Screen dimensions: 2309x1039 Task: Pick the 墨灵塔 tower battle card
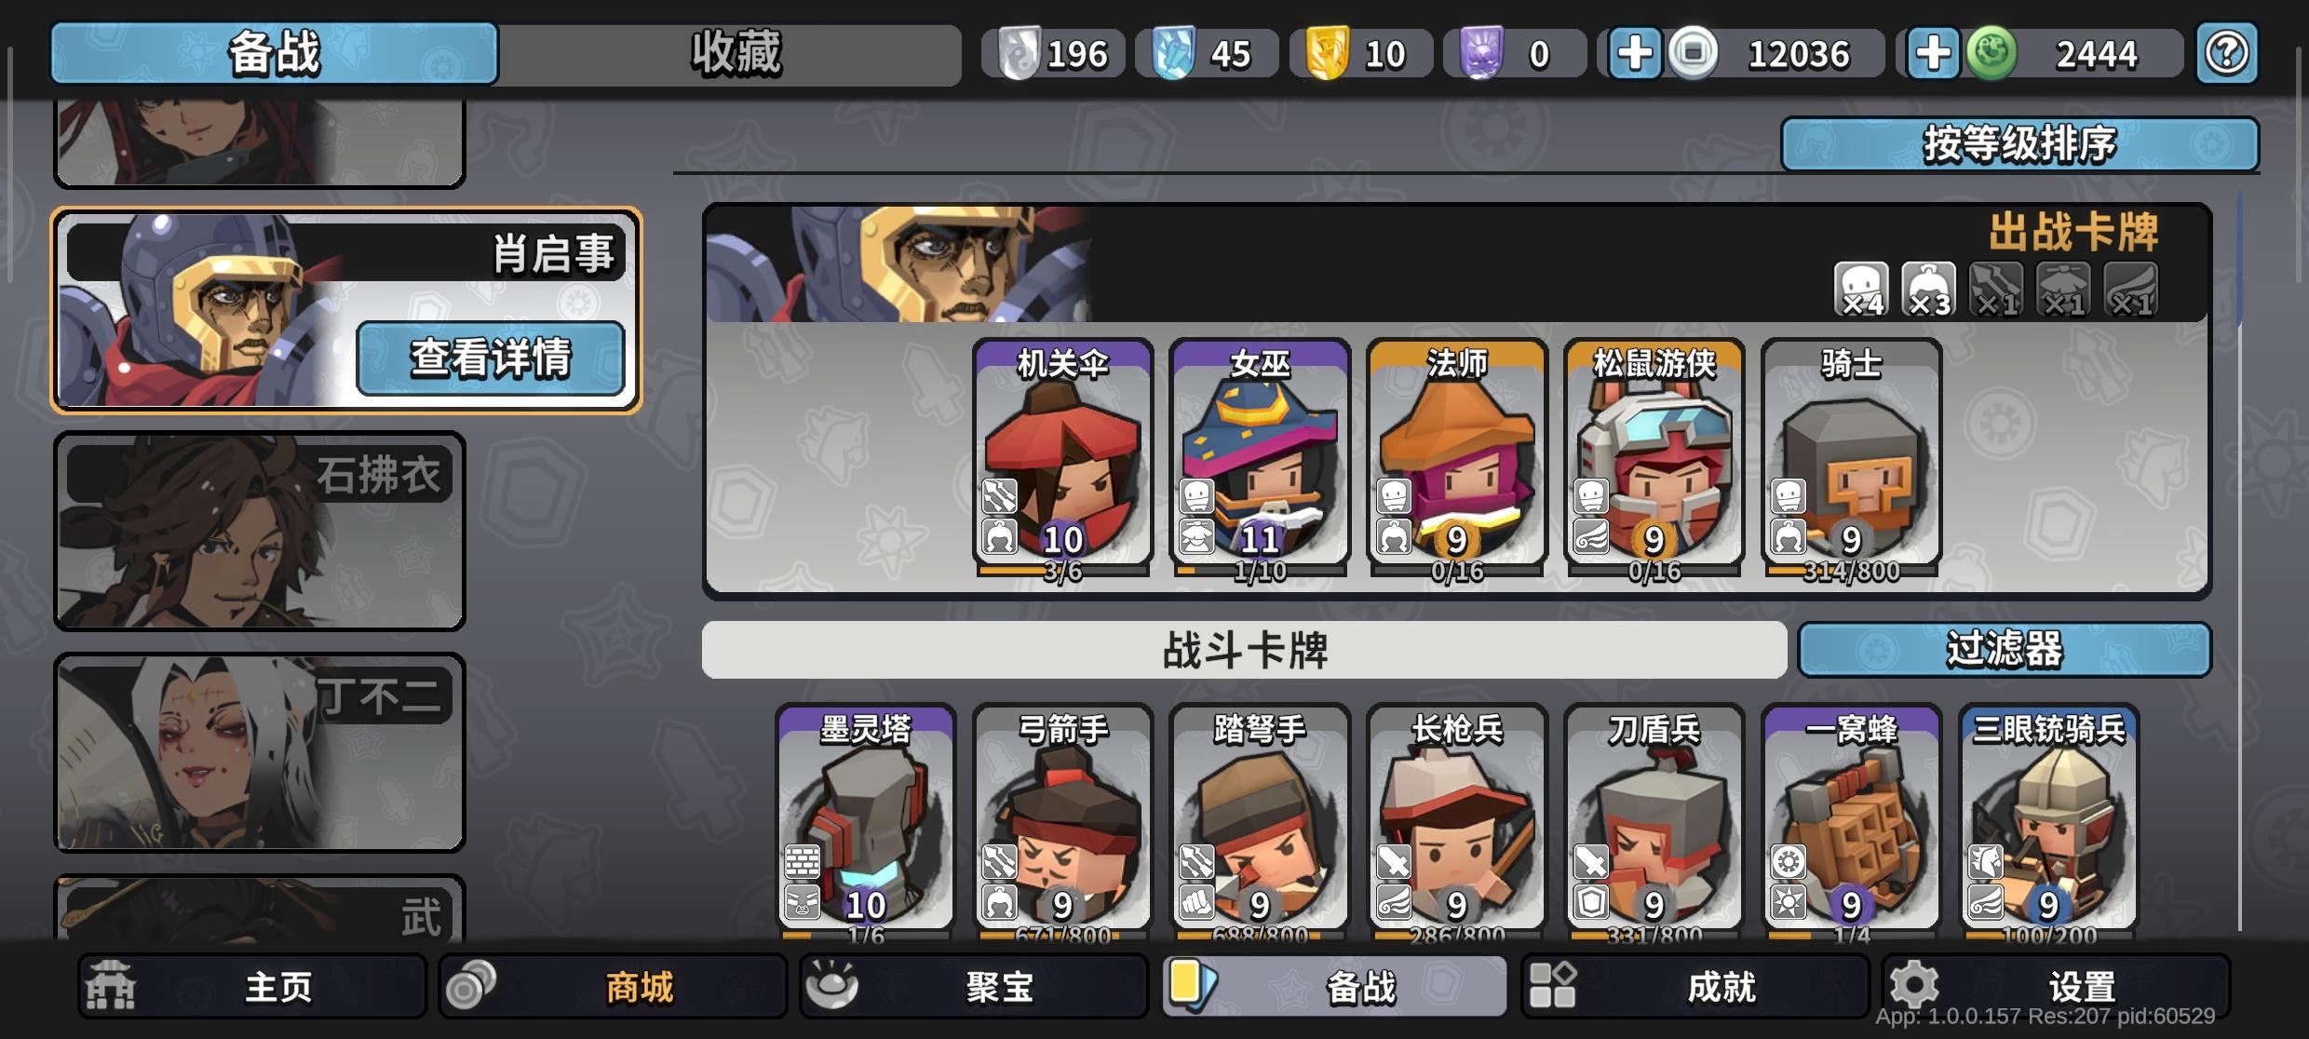(865, 823)
